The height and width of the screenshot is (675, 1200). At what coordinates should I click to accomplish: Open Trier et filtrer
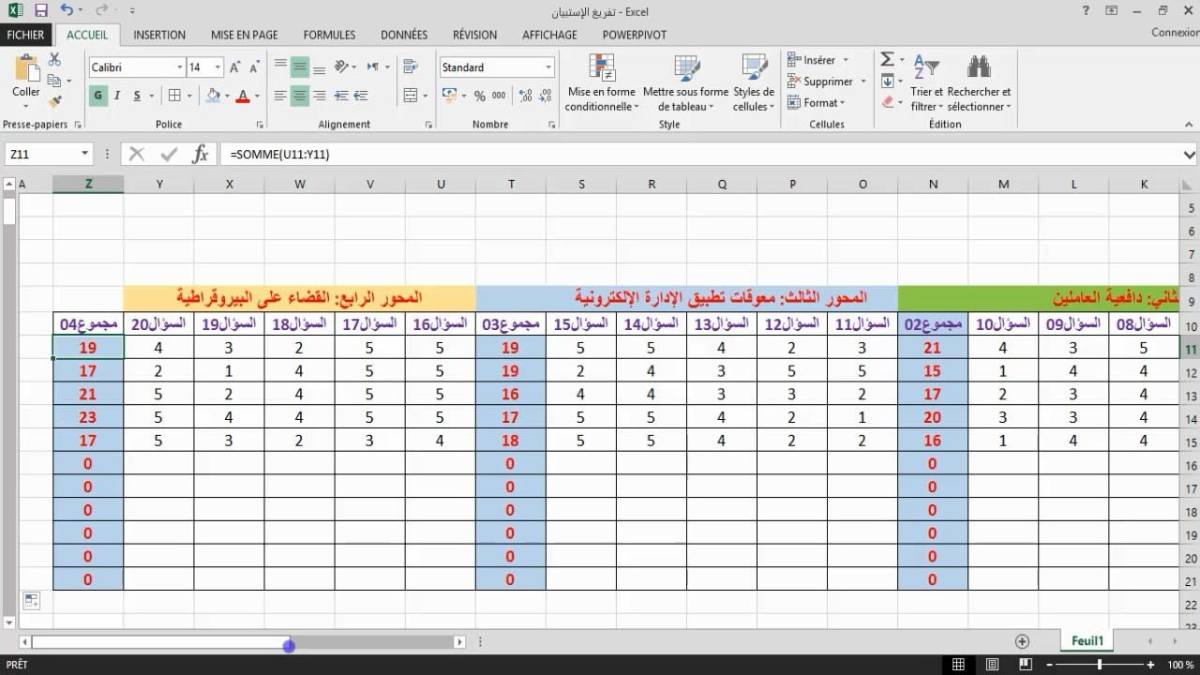pos(926,82)
